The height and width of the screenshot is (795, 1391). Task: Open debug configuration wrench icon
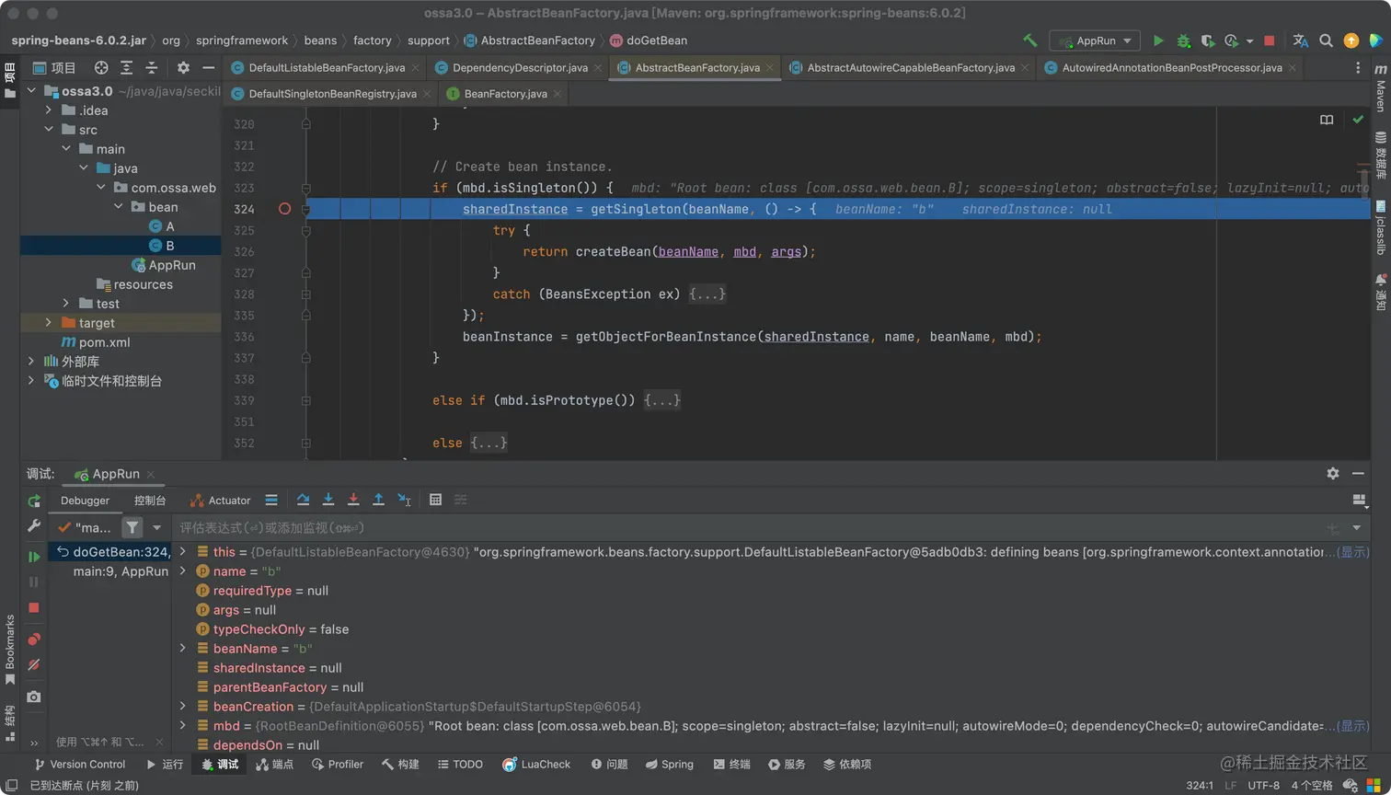coord(34,526)
